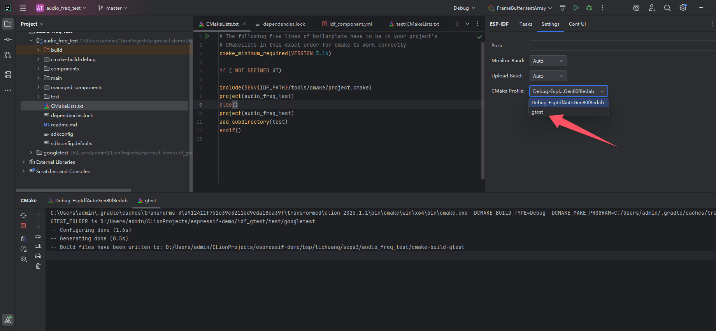Image resolution: width=716 pixels, height=331 pixels.
Task: Debug the FrameBuffer.testArray configuration
Action: click(589, 8)
